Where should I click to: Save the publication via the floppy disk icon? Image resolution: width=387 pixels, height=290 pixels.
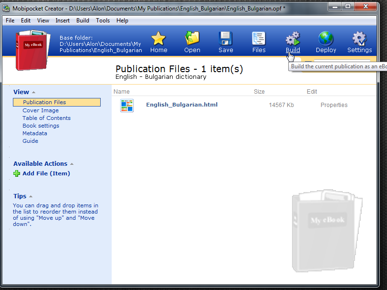(x=226, y=39)
